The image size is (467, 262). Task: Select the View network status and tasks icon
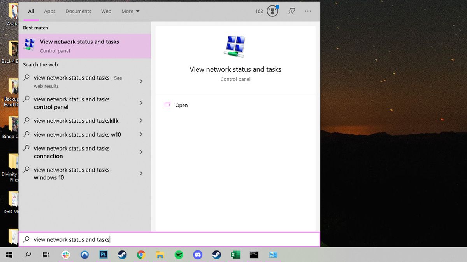235,47
